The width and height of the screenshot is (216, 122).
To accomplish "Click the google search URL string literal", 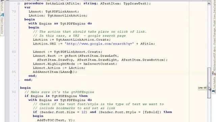I will pyautogui.click(x=99, y=44).
